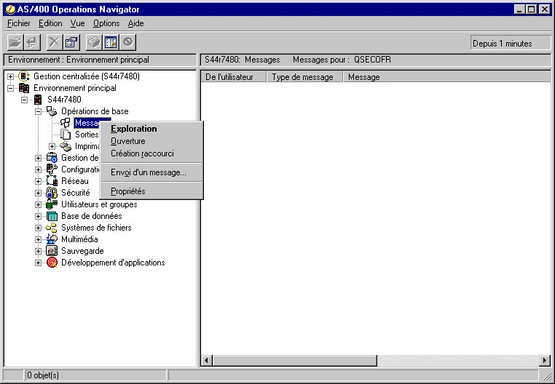Select the Base de données tree label
555x384 pixels.
click(x=92, y=216)
